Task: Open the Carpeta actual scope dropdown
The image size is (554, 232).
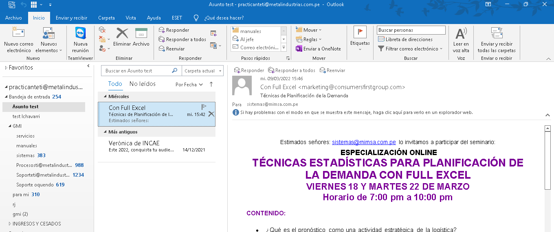Action: (202, 71)
